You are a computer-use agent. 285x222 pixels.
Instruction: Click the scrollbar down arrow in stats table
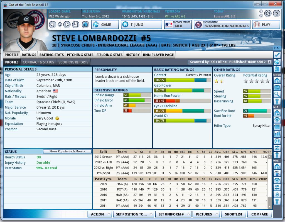269,206
